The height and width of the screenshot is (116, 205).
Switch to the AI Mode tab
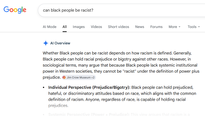click(49, 27)
